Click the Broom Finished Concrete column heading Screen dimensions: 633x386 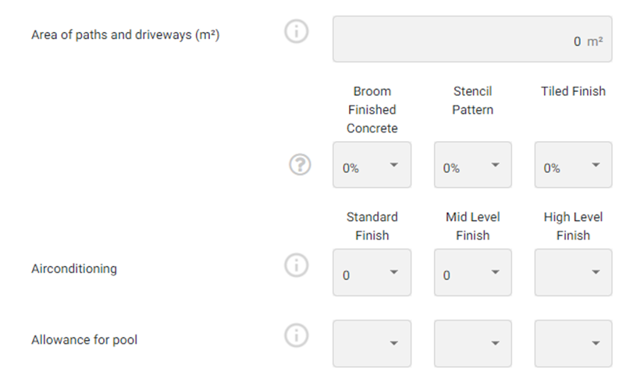point(372,110)
